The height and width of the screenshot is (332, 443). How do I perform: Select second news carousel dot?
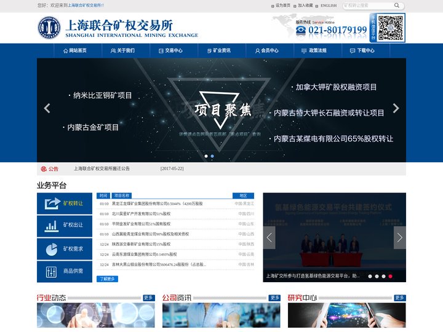[377, 277]
